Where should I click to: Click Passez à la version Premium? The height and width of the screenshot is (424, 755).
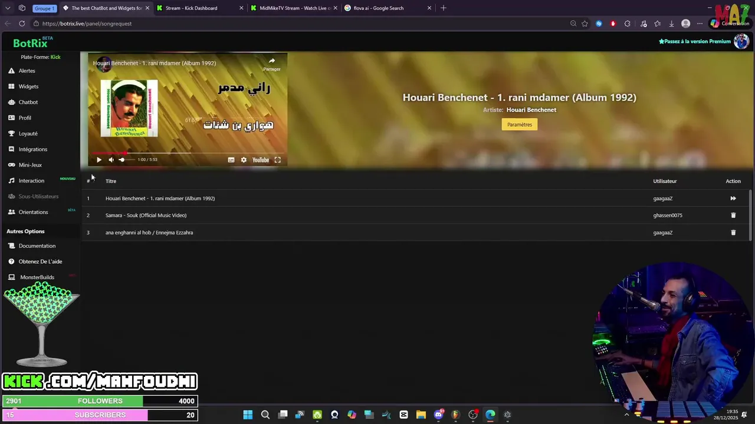tap(695, 42)
